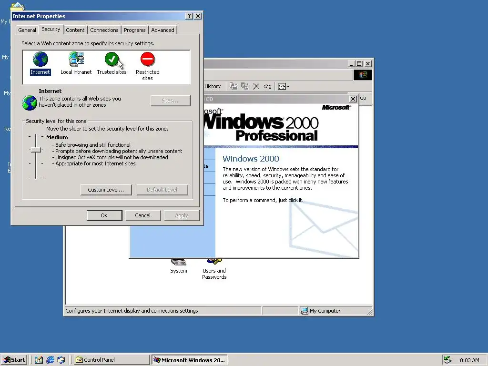Launch Outlook Express from quick launch

61,360
